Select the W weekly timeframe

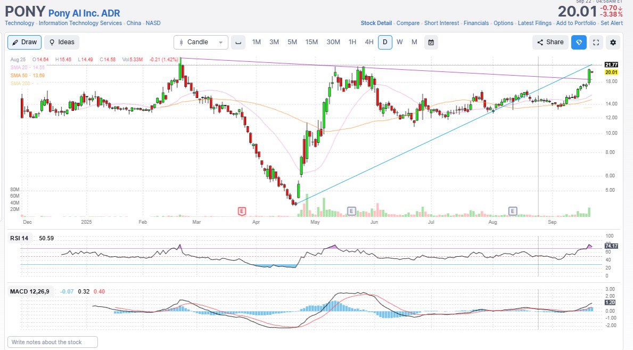(400, 42)
